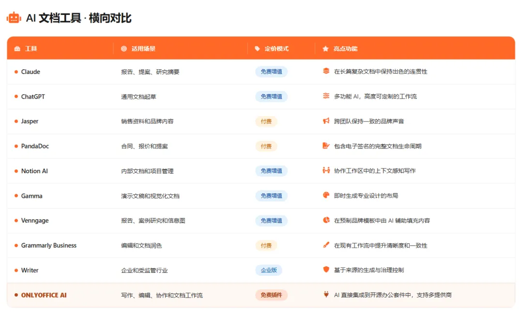Screen dimensions: 523x314
Task: Click the cell 报告、案例研究和信息图
Action: (x=153, y=221)
